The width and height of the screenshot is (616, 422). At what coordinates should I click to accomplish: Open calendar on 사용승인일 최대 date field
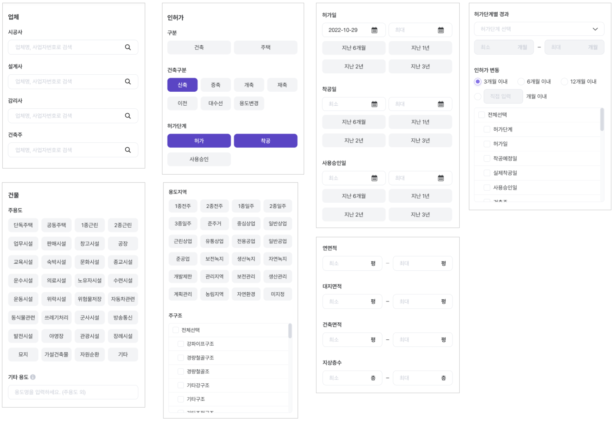coord(441,178)
